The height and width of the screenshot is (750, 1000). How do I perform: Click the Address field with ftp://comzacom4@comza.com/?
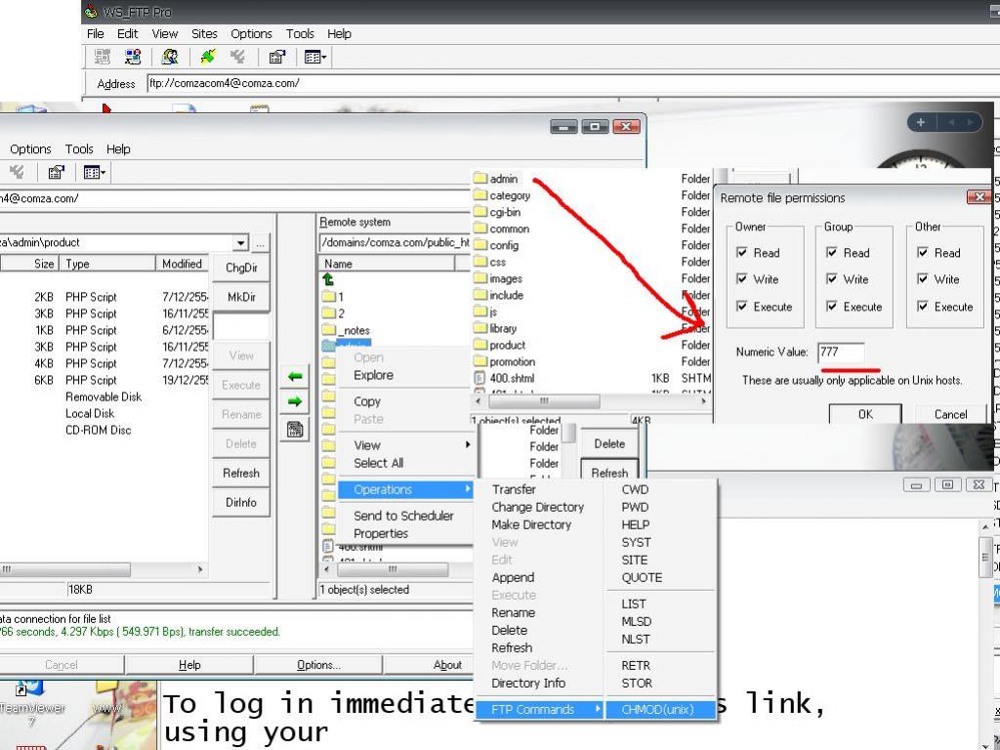572,83
